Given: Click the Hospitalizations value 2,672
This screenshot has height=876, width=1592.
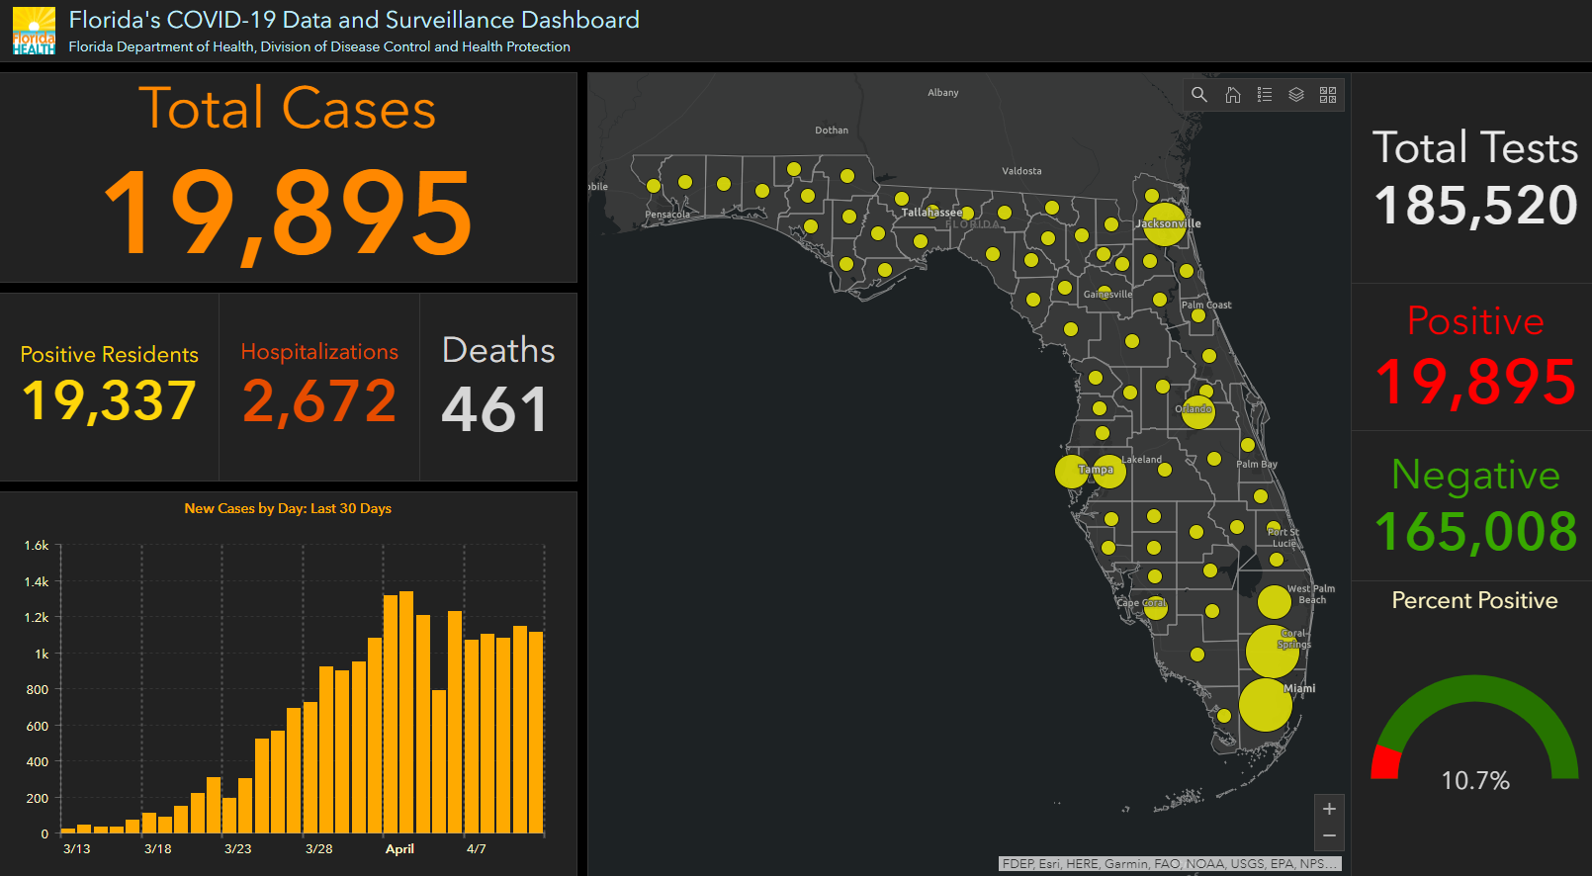Looking at the screenshot, I should click(x=319, y=401).
